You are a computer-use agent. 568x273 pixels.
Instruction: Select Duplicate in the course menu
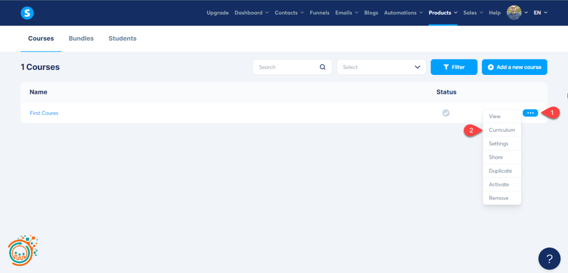[500, 171]
